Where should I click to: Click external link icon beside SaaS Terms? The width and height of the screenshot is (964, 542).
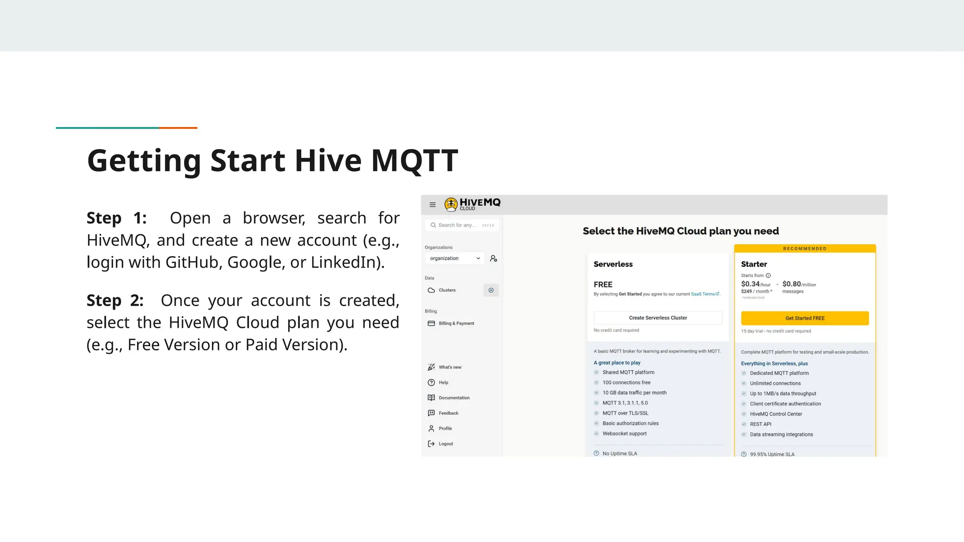pos(717,294)
